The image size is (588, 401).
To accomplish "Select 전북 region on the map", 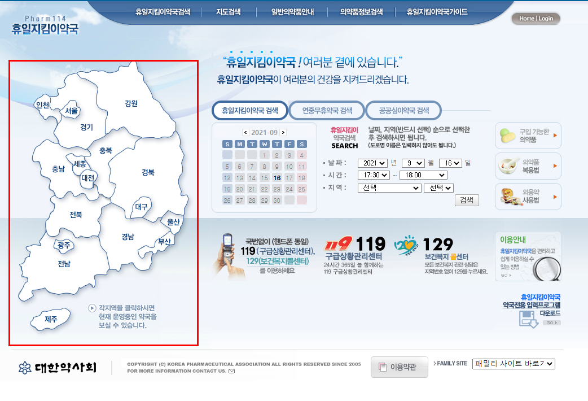I will (76, 215).
